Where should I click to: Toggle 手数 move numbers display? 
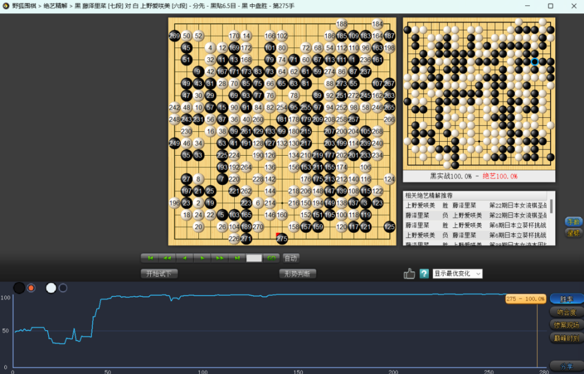pos(574,221)
